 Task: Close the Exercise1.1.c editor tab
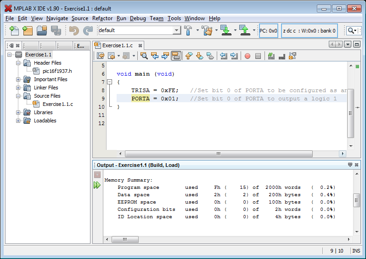pyautogui.click(x=140, y=46)
